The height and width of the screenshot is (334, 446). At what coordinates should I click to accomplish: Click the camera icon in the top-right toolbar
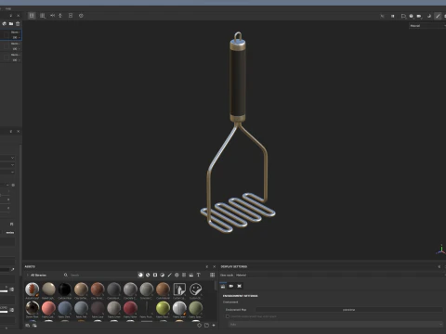419,16
